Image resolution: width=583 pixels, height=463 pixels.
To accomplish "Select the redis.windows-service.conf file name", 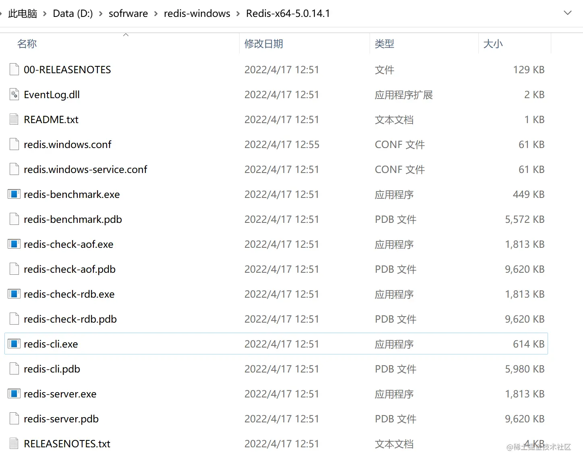I will (x=85, y=169).
